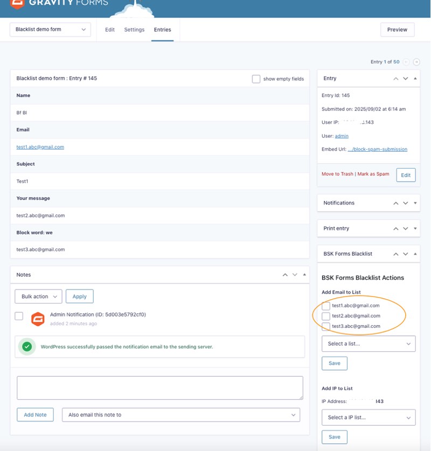Viewport: 431px width, 451px height.
Task: Switch to the Edit tab
Action: 110,30
